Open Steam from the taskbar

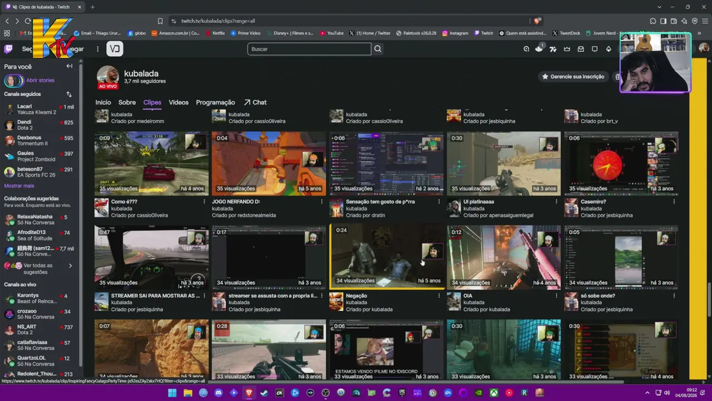(x=264, y=393)
